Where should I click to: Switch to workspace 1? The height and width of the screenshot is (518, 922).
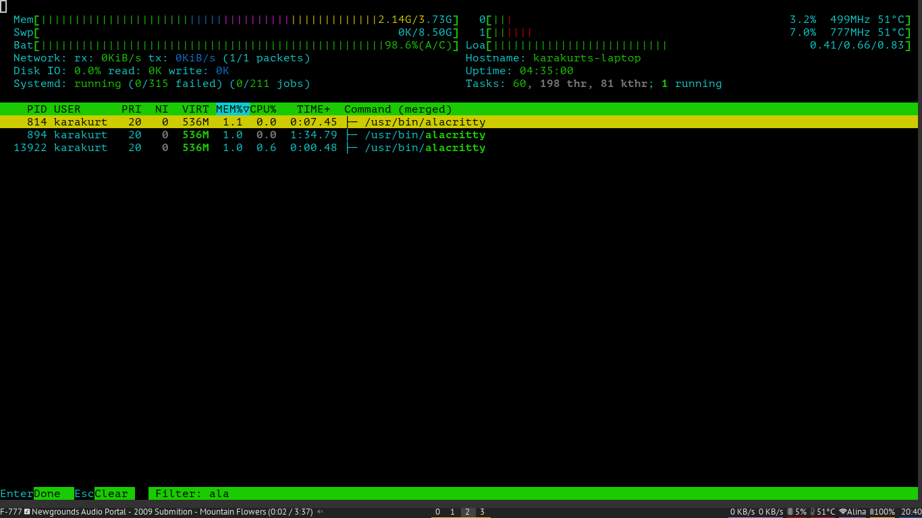(x=452, y=512)
